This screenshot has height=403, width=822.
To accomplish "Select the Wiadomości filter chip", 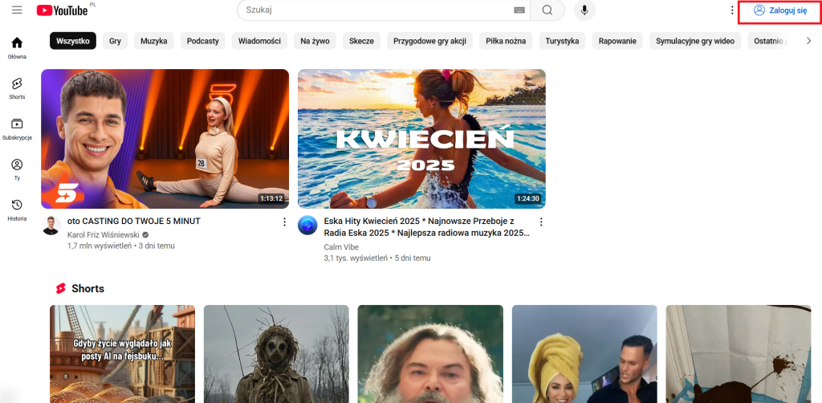I will pyautogui.click(x=259, y=41).
